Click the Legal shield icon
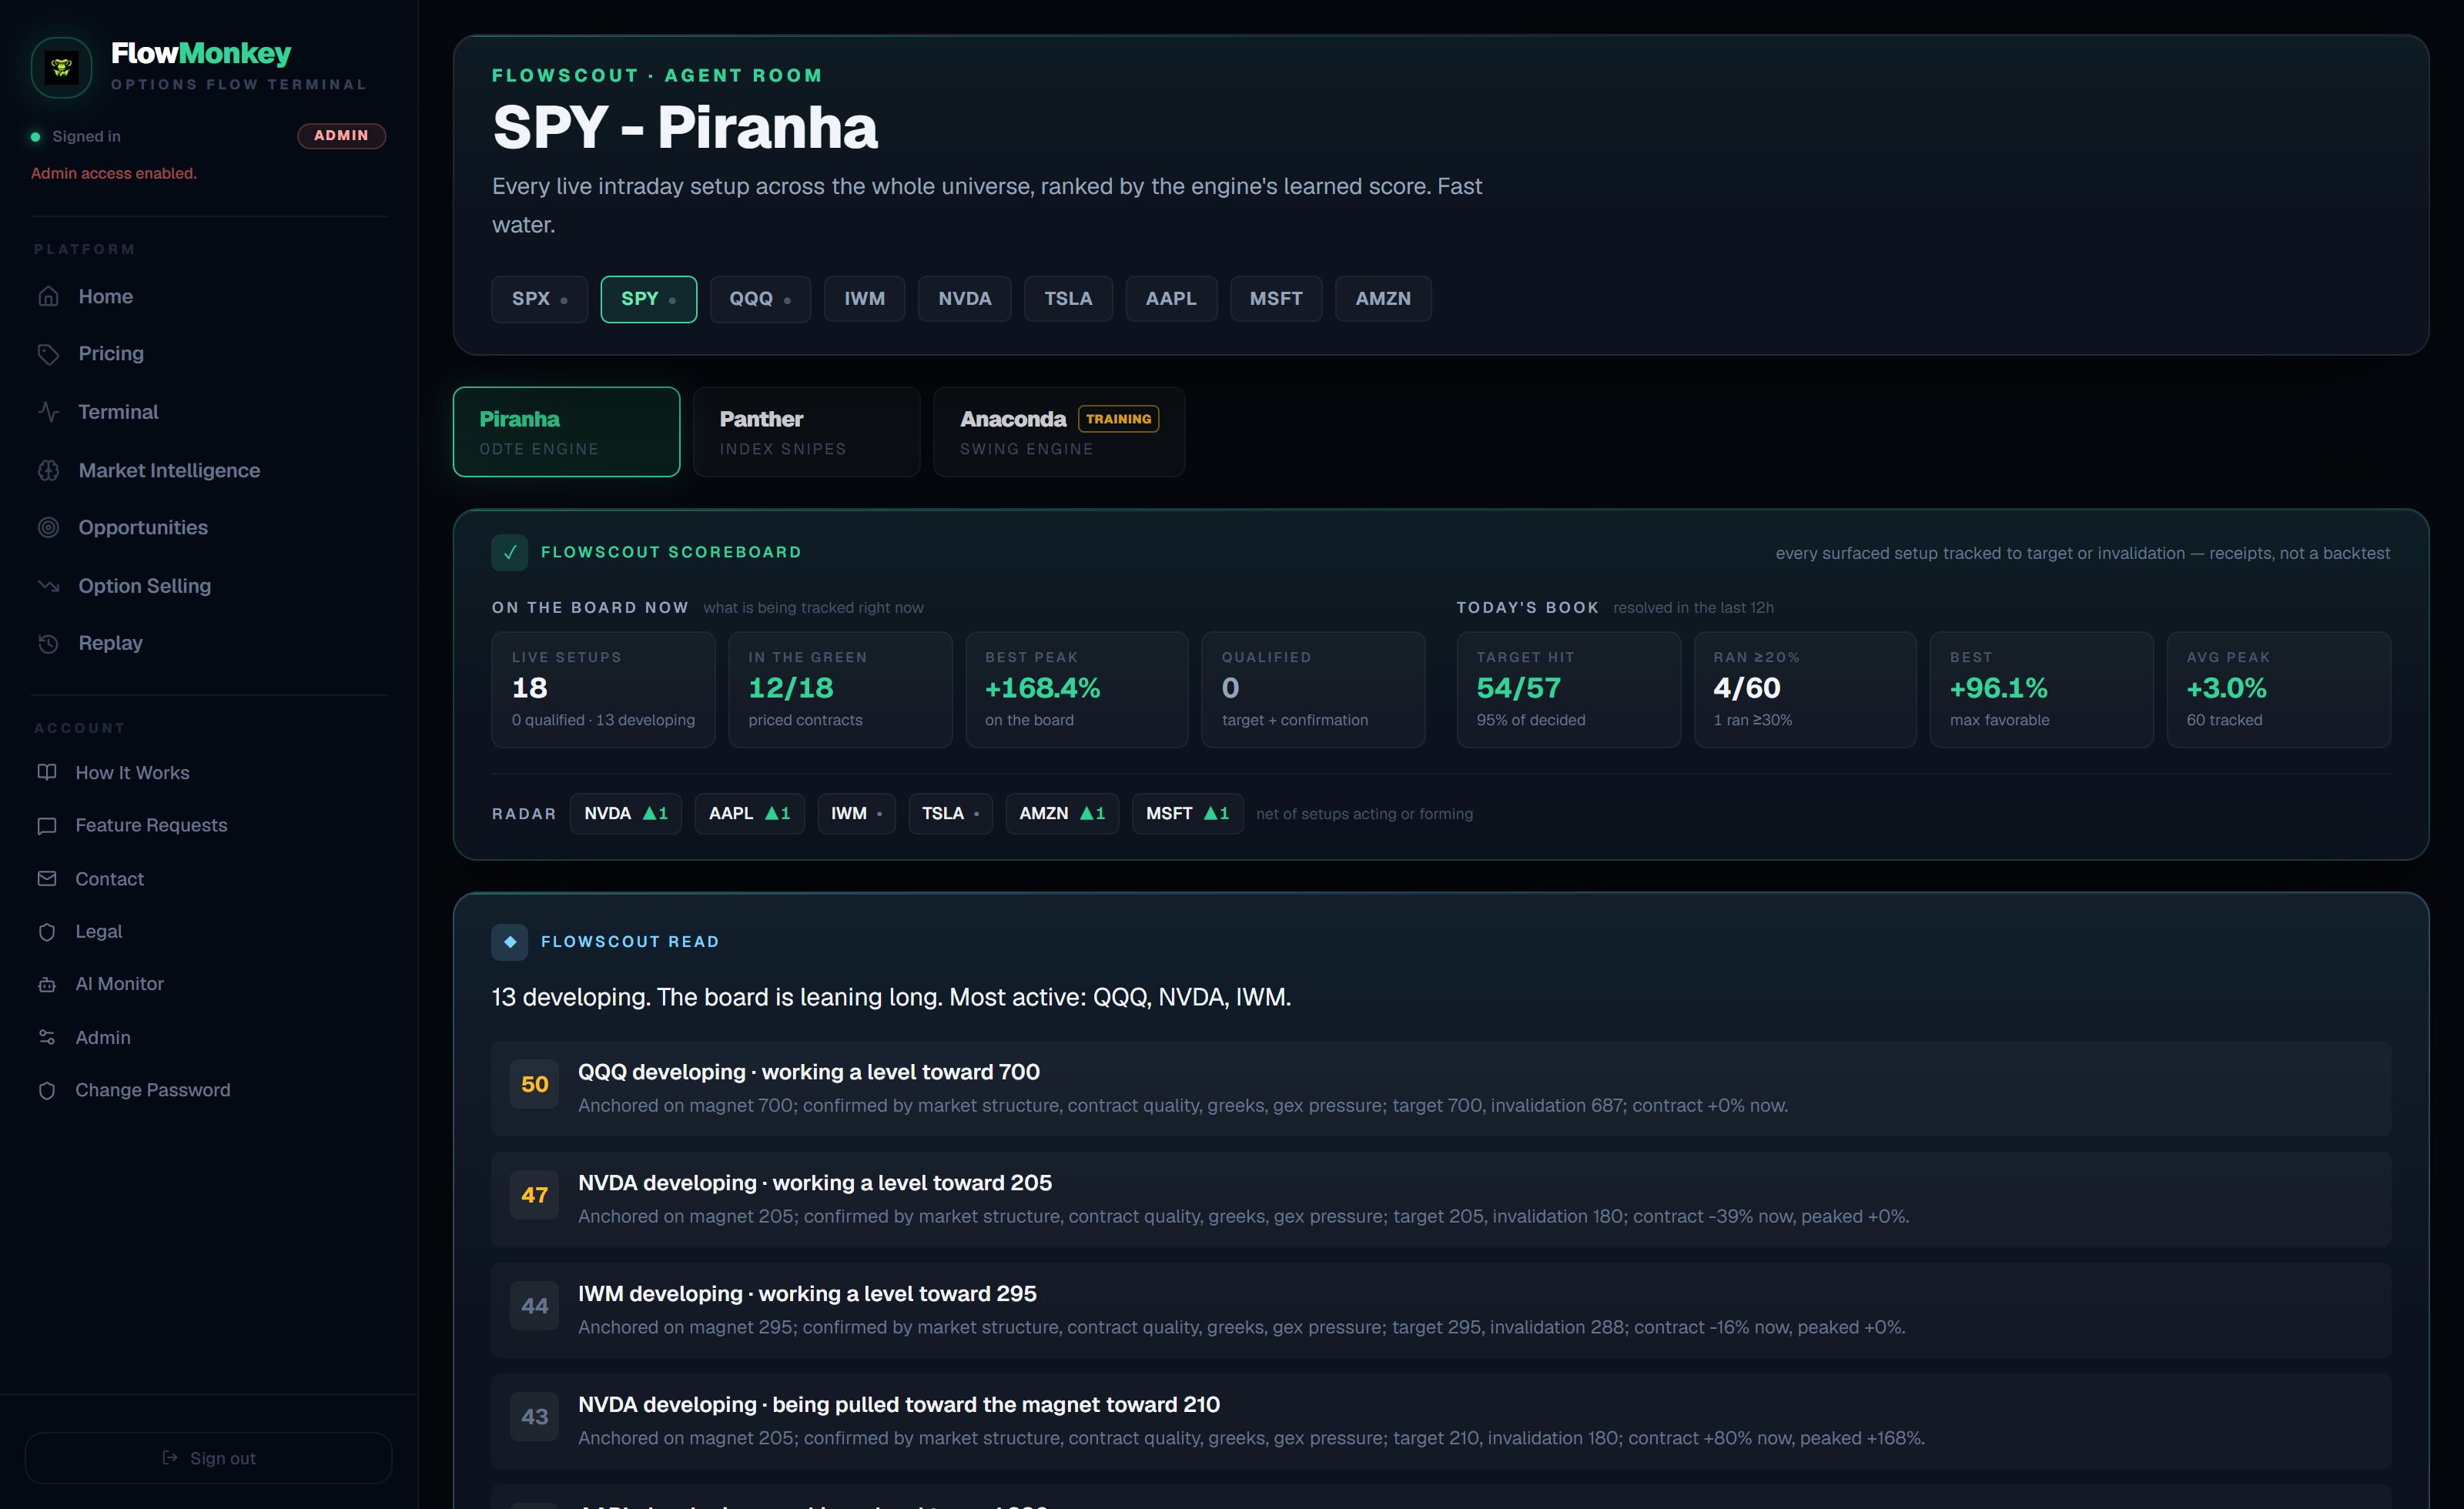The width and height of the screenshot is (2464, 1509). pyautogui.click(x=47, y=932)
